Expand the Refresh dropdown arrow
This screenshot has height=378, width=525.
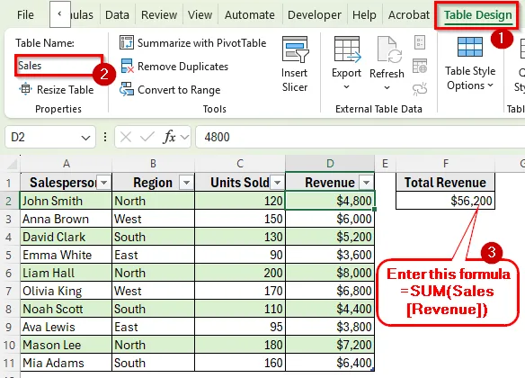click(x=387, y=88)
